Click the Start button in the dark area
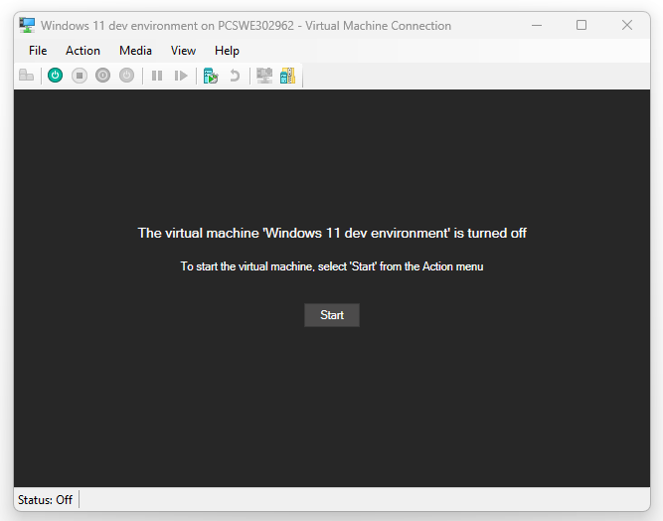Screen dimensions: 663x521 (x=332, y=315)
